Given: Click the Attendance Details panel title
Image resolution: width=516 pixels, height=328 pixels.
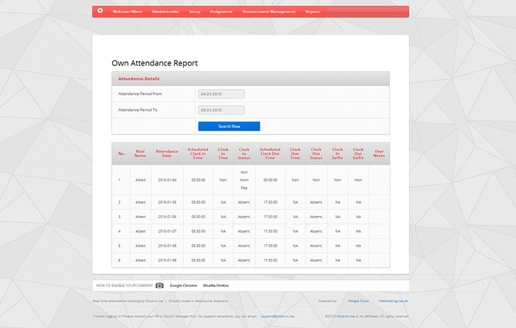Looking at the screenshot, I should click(139, 79).
